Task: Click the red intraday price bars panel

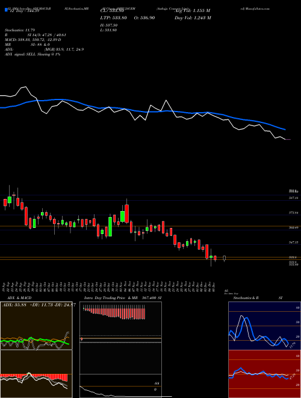Action: coord(114,314)
